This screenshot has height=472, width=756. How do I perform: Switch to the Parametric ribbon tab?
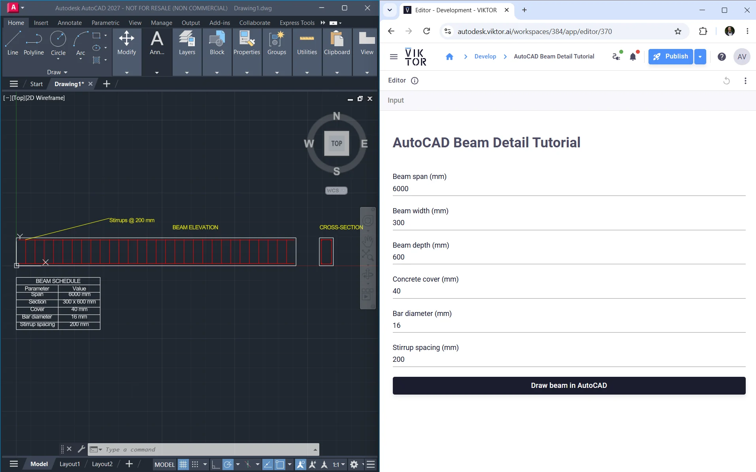105,23
